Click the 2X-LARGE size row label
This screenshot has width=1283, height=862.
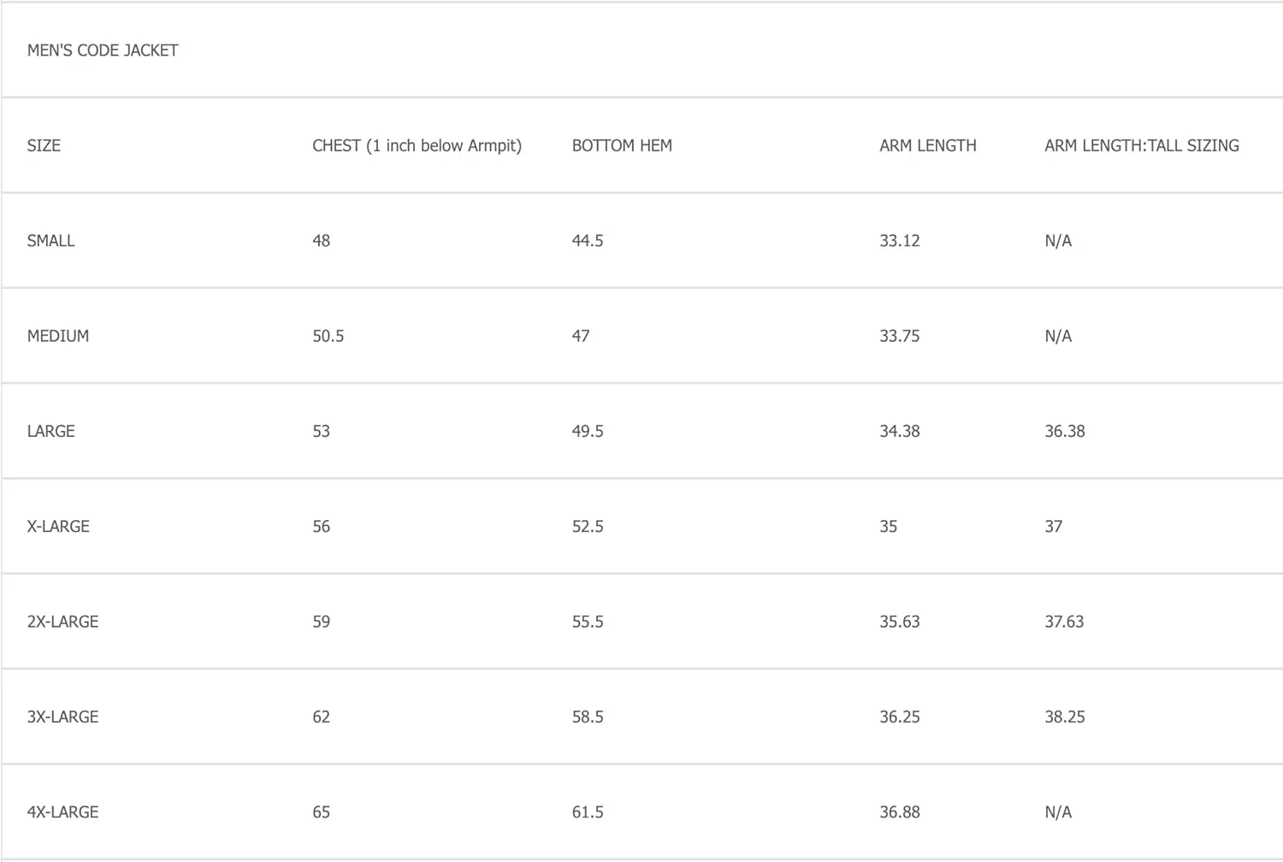pos(62,622)
